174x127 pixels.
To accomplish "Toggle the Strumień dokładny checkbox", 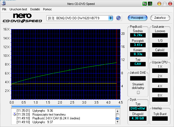I will tap(138, 92).
